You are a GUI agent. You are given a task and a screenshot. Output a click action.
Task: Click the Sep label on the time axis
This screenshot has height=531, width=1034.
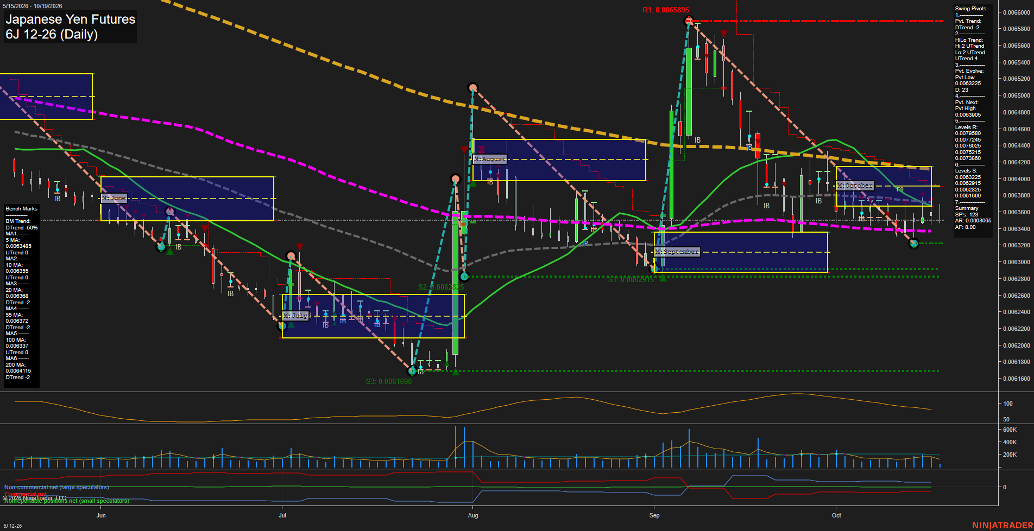[x=654, y=515]
